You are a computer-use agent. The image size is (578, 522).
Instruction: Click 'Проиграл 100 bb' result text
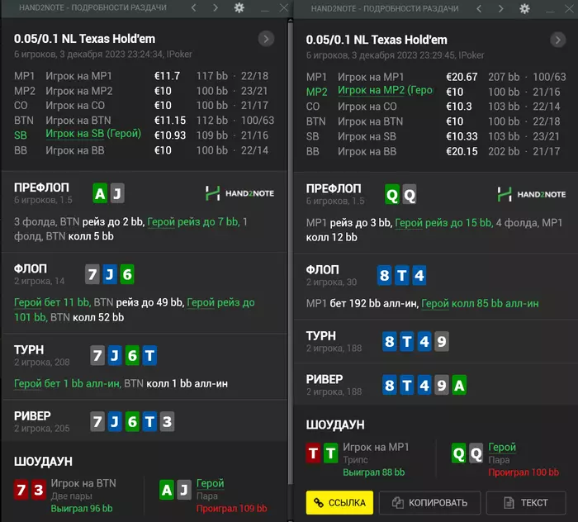tap(524, 472)
